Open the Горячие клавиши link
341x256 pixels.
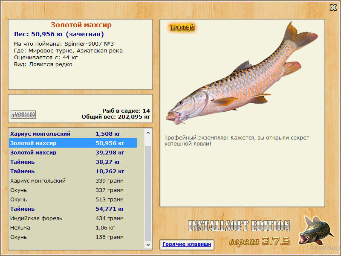click(187, 244)
